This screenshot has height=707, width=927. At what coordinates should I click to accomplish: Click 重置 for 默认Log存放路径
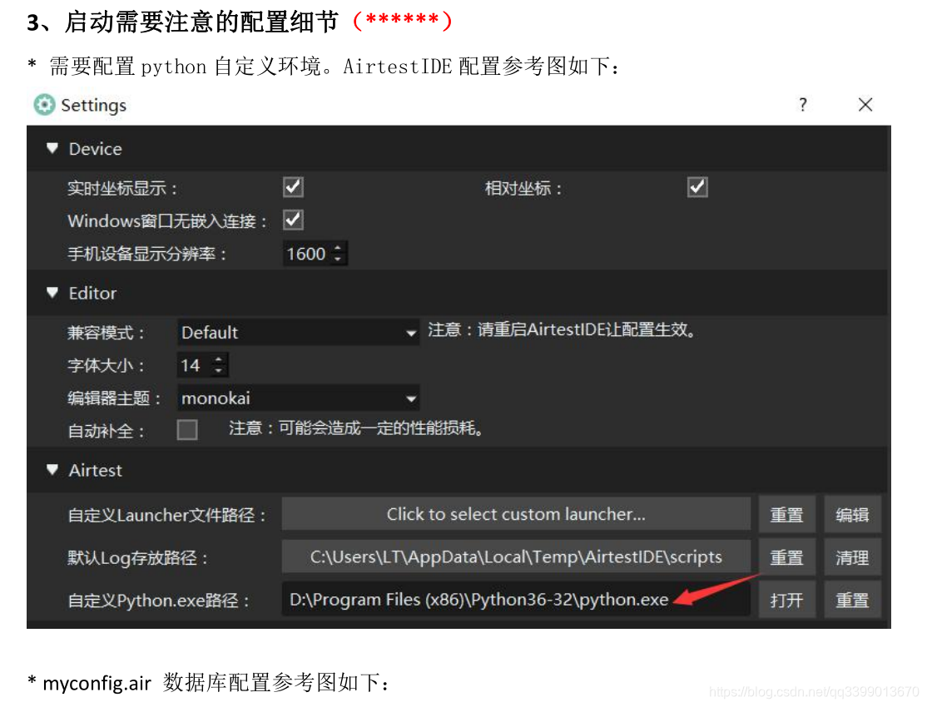click(787, 557)
